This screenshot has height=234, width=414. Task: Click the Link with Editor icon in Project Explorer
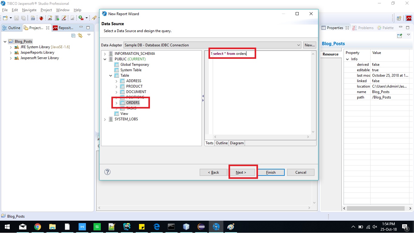[80, 35]
